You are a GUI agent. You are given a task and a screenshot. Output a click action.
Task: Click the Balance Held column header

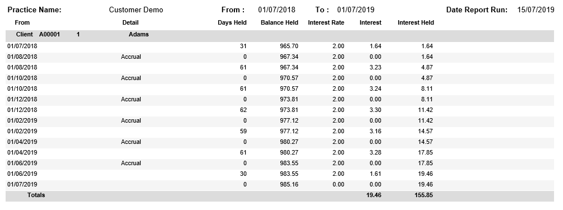point(279,22)
